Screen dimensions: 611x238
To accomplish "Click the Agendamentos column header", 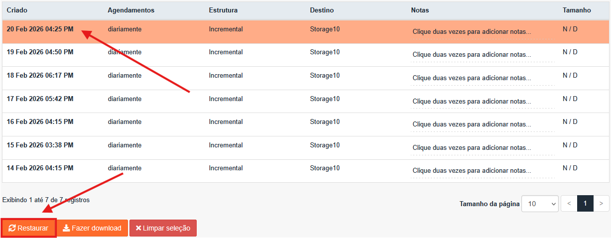I will click(131, 10).
